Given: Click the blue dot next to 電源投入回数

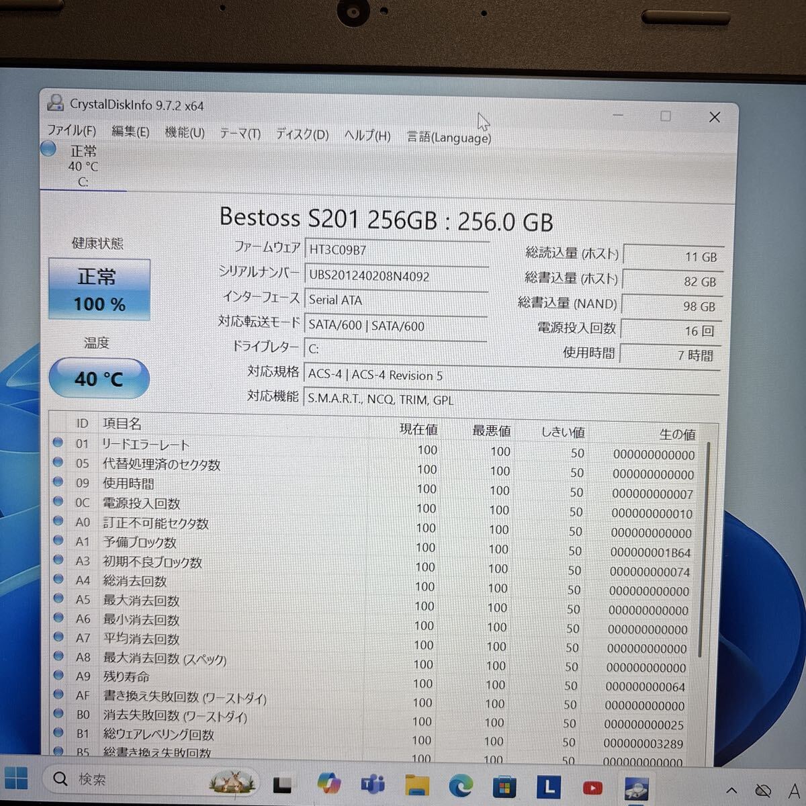Looking at the screenshot, I should pos(59,502).
